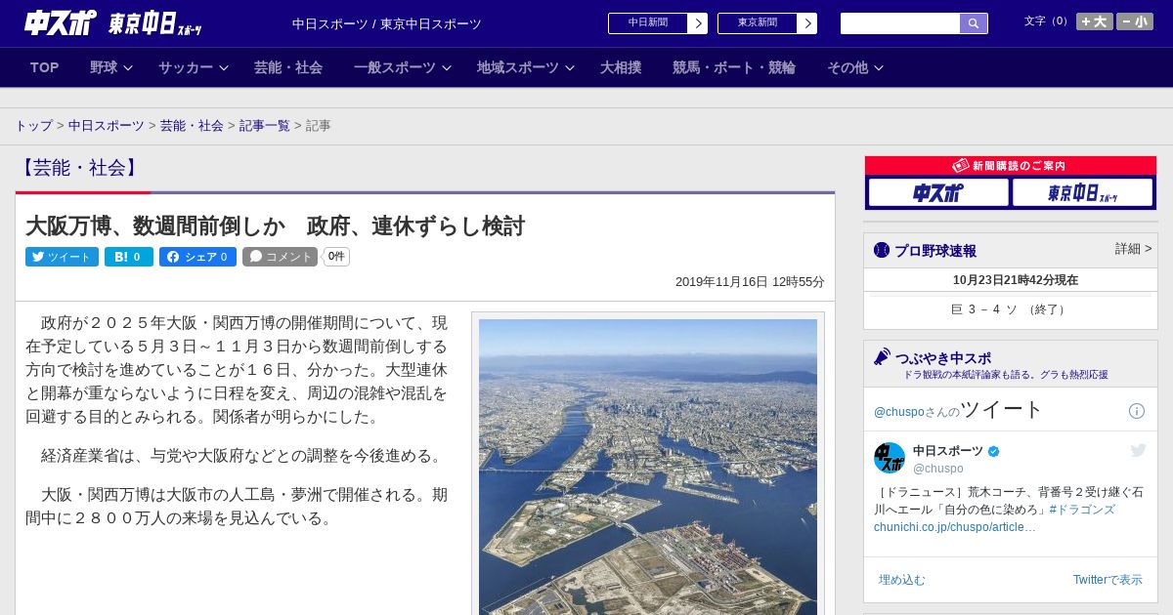Increase text size with the 大 button

(1094, 21)
